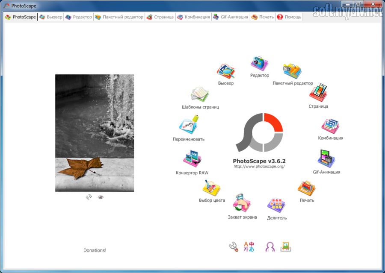This screenshot has width=385, height=273.
Task: Switch to the Gif-Анимация tab
Action: pyautogui.click(x=231, y=17)
